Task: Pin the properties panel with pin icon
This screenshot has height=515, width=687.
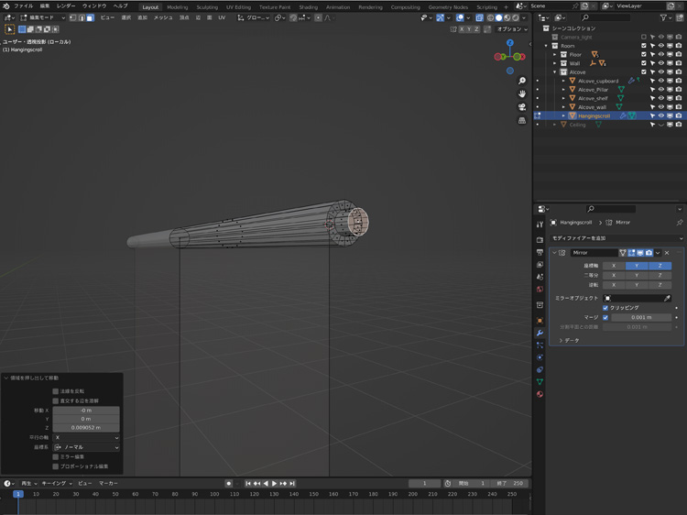Action: [679, 223]
